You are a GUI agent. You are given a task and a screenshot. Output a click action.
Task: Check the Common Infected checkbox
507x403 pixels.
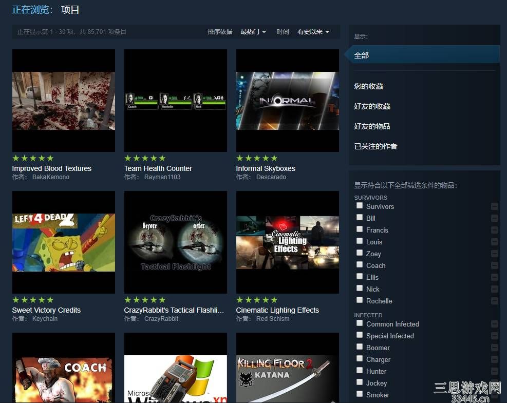pos(359,323)
